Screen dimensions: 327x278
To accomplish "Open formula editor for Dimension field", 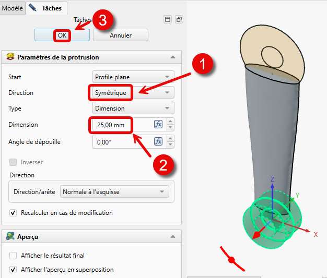I will pos(158,124).
